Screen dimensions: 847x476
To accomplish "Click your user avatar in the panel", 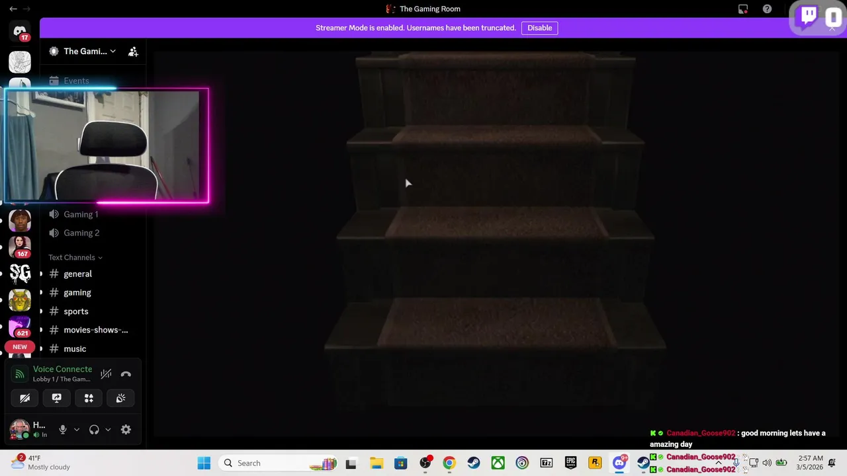I will [20, 429].
